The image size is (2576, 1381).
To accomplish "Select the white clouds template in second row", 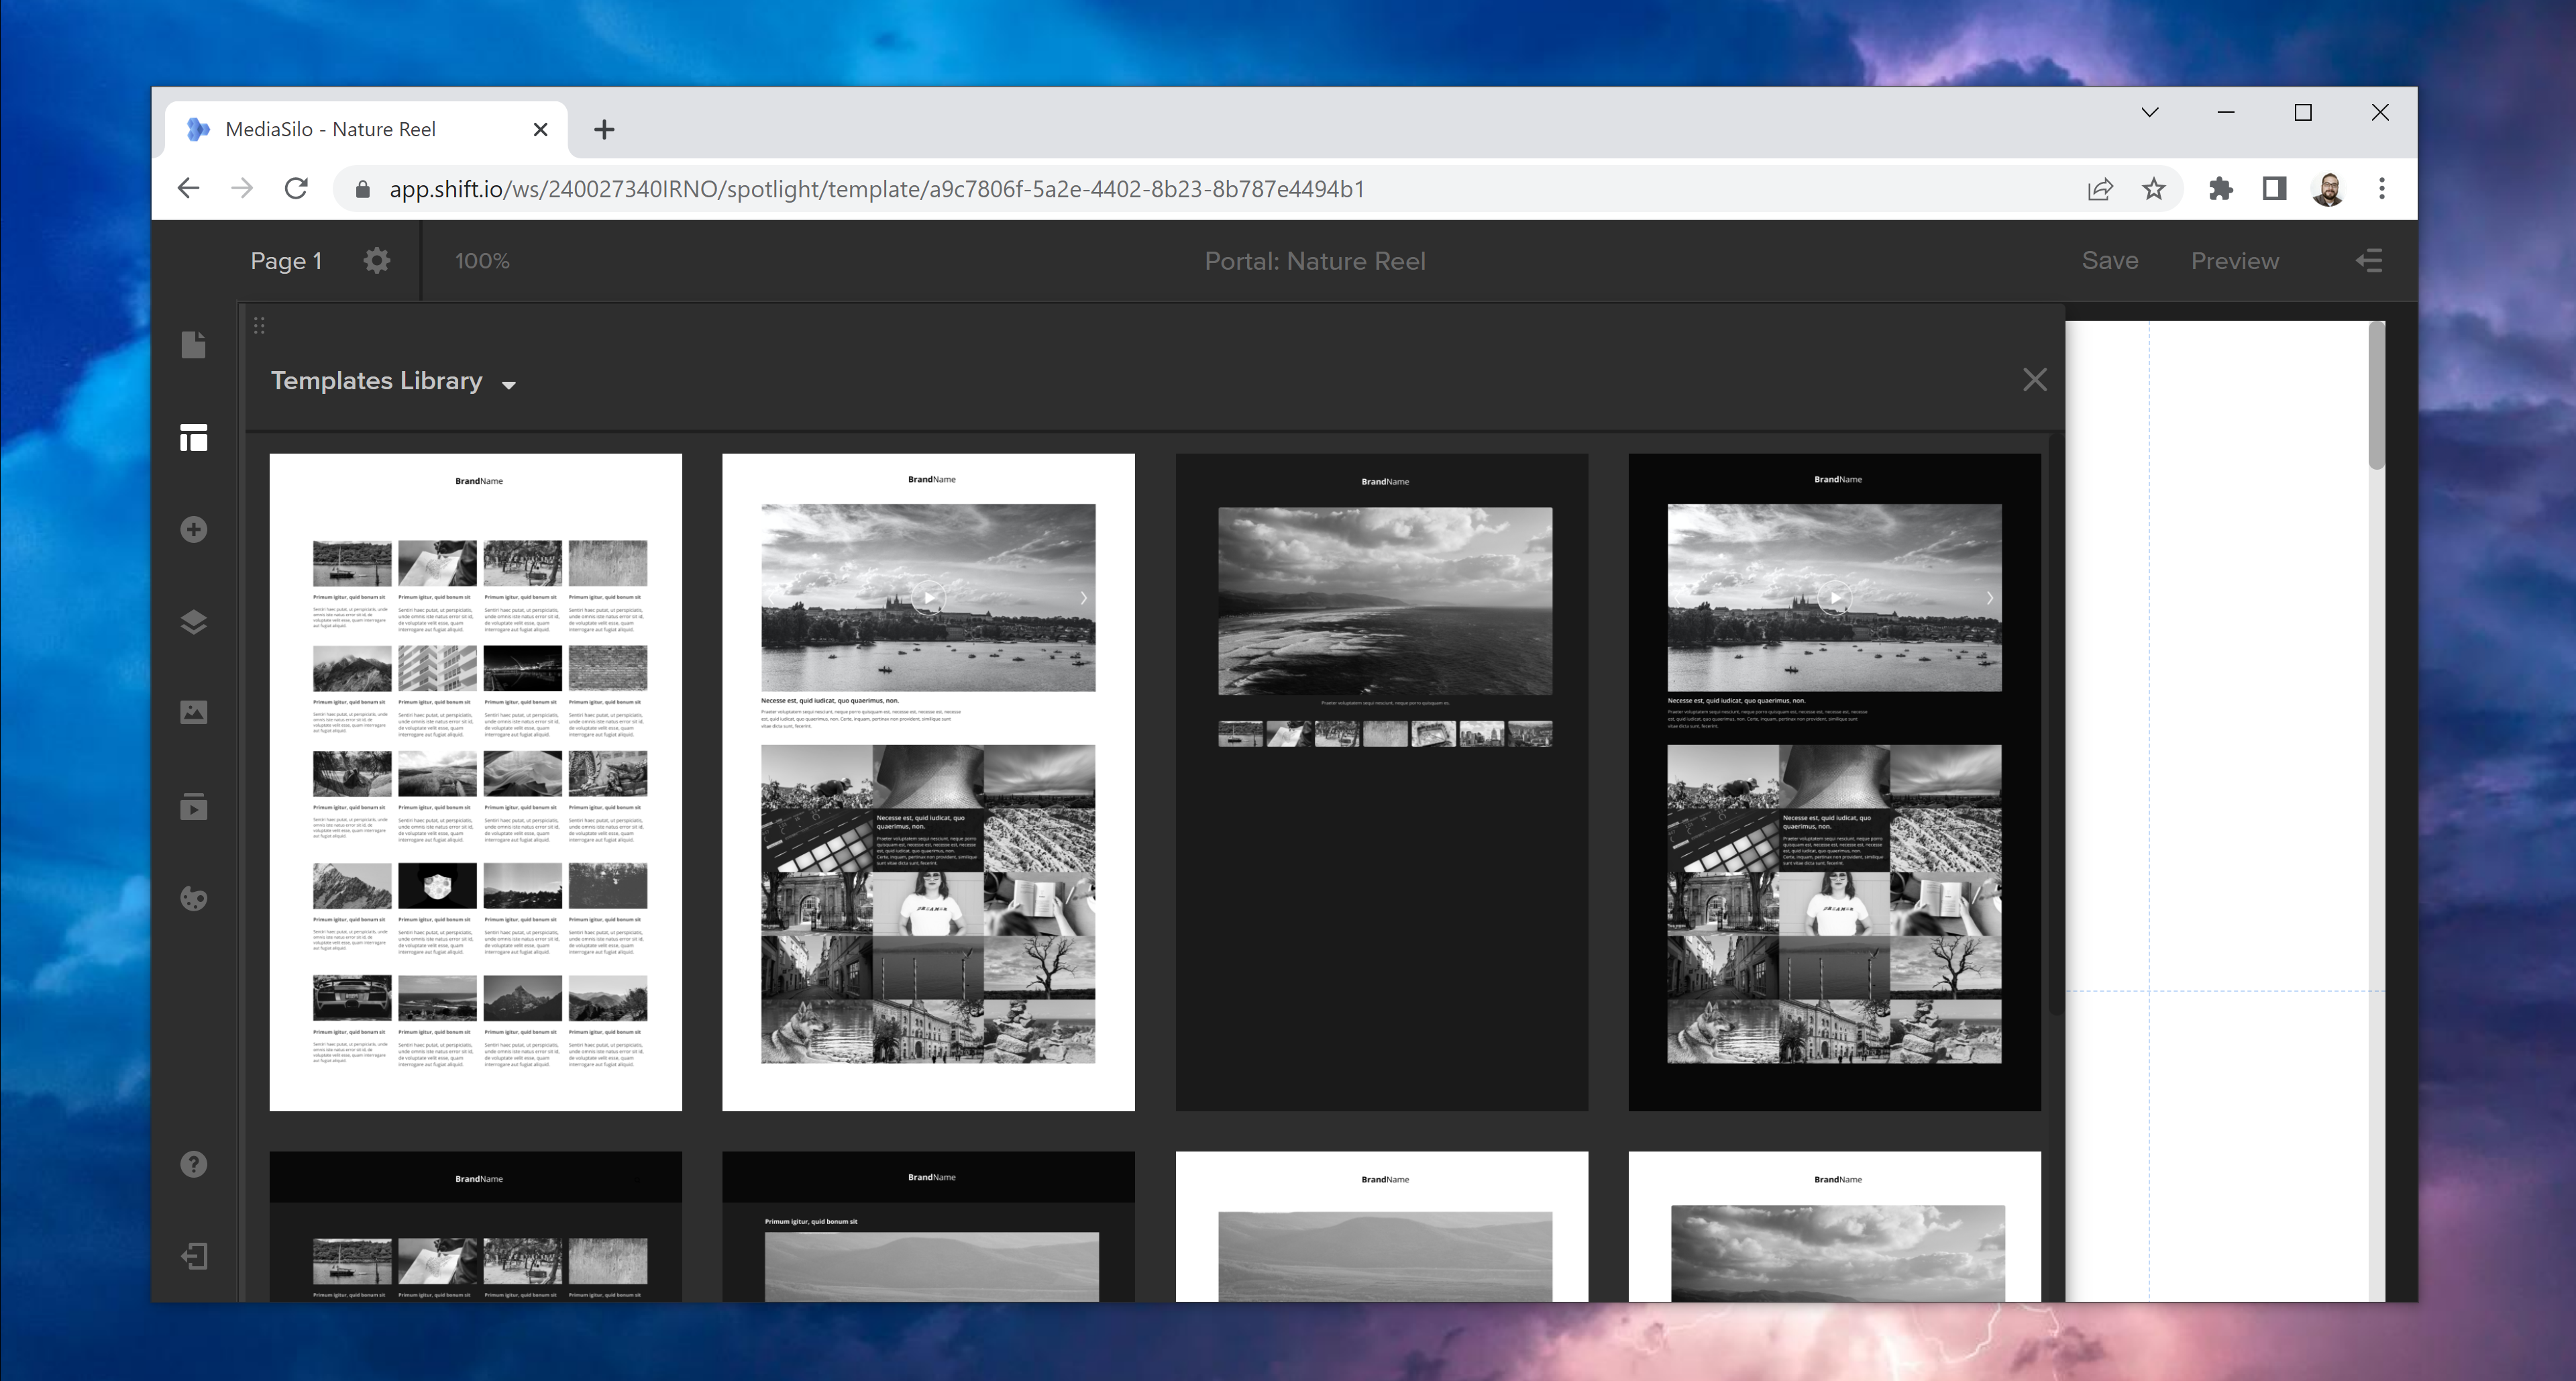I will tap(1834, 1226).
